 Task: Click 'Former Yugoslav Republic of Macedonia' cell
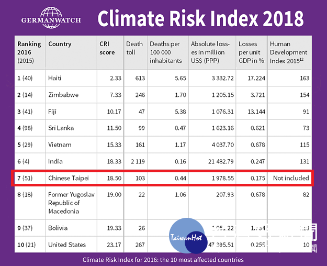pyautogui.click(x=71, y=203)
